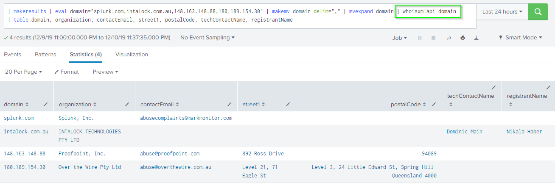Click the Dominic Main tech contact value
Viewport: 555px width, 188px height.
(465, 132)
